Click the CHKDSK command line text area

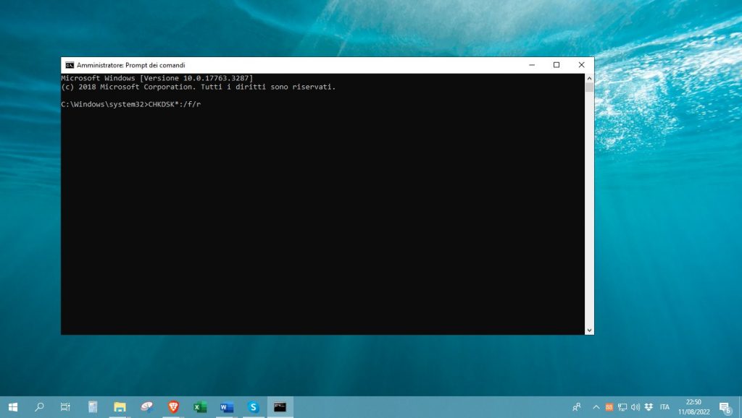(174, 105)
